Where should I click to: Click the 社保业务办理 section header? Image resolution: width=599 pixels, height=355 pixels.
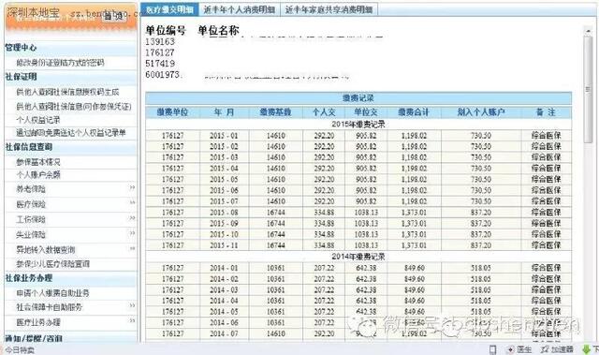point(28,278)
